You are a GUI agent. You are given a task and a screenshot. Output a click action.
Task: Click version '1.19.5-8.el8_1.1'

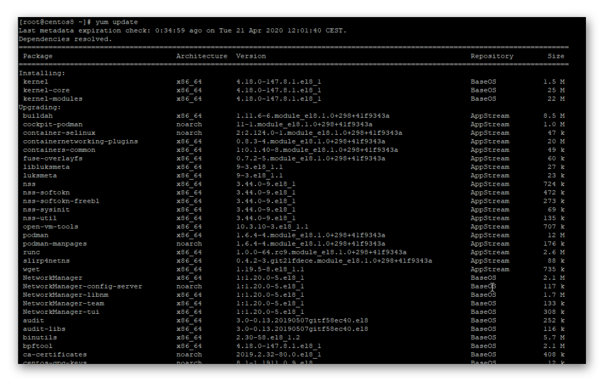(x=270, y=269)
